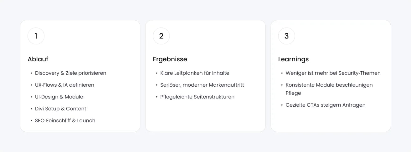
Task: Click Klare Leitplanken für Inhalte item
Action: click(195, 73)
